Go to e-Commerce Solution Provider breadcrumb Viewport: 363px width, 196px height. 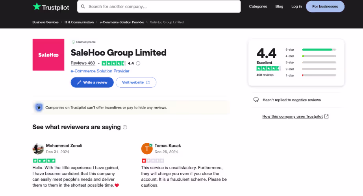(x=122, y=22)
